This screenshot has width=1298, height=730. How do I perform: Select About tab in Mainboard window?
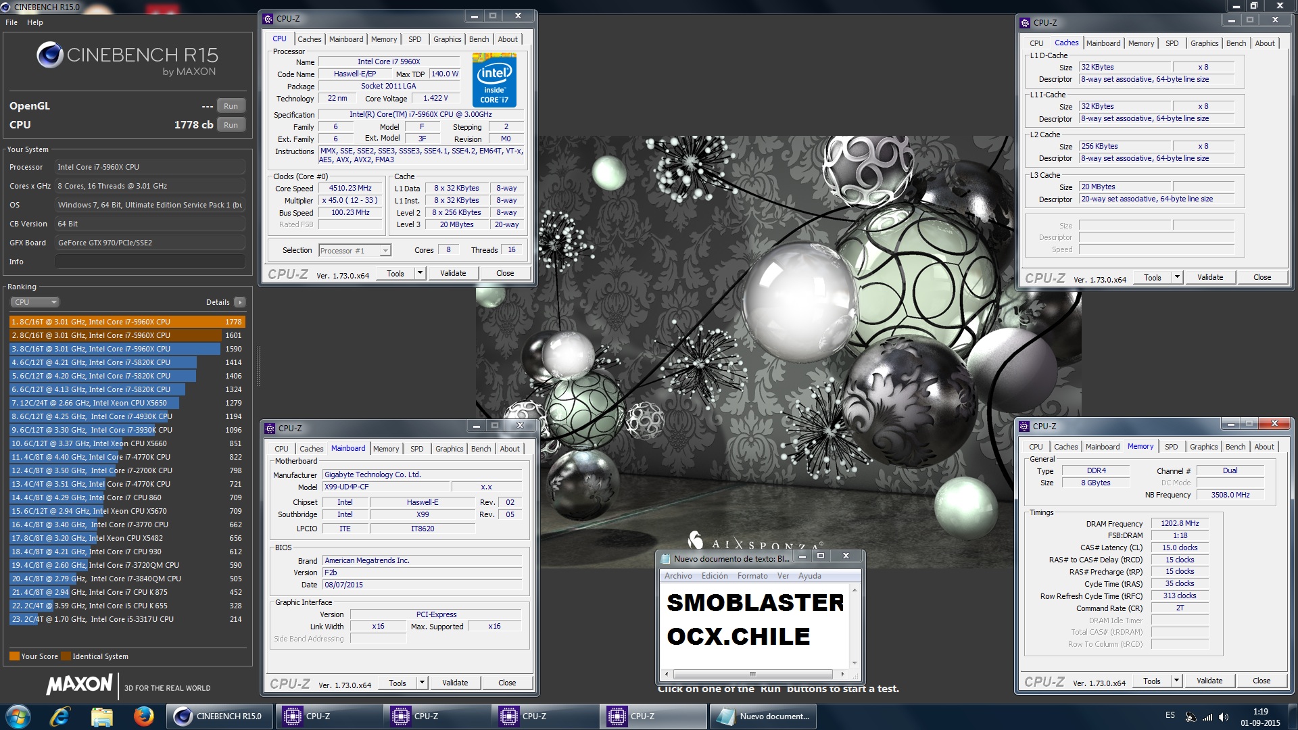(x=510, y=449)
